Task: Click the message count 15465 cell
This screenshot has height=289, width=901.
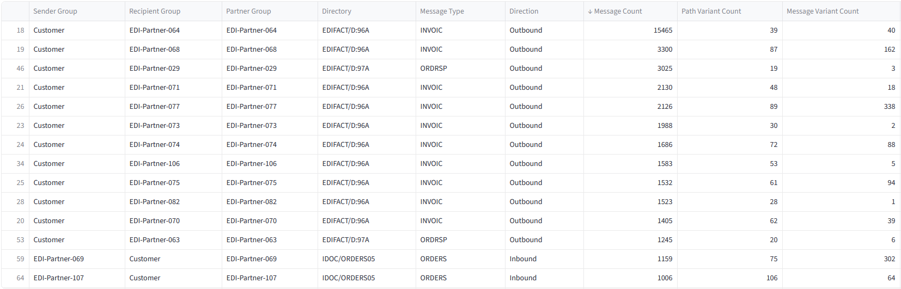Action: click(663, 30)
